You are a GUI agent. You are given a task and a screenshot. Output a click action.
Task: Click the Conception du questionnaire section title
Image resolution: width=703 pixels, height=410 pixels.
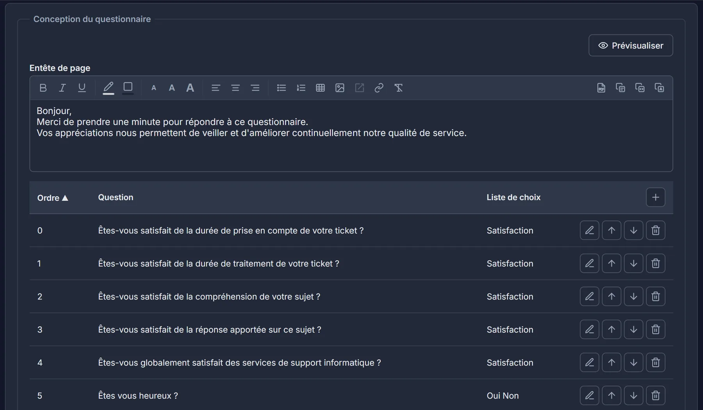click(92, 19)
